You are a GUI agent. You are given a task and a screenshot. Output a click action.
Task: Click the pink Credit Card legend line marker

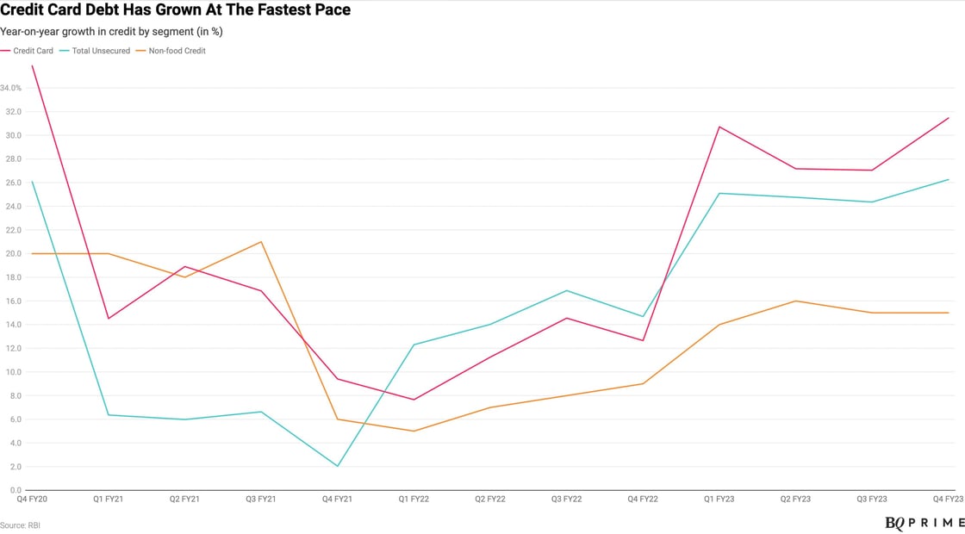click(x=5, y=51)
